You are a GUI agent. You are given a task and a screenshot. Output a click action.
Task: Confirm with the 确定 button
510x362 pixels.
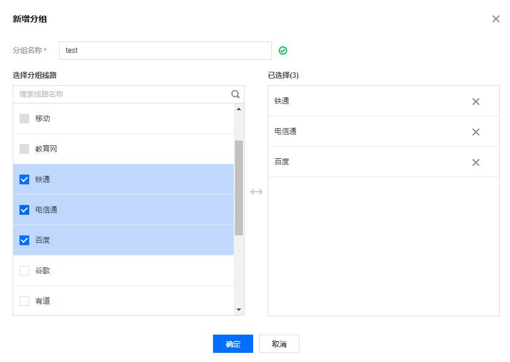click(233, 344)
